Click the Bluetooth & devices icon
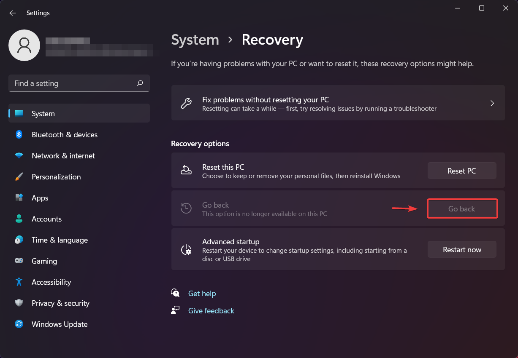The image size is (518, 358). [x=19, y=135]
